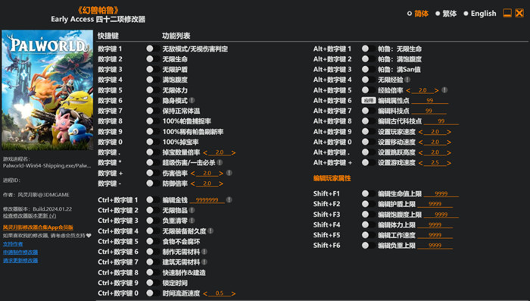Click the 编辑玩家属性 section heading
This screenshot has width=530, height=301.
coord(332,178)
